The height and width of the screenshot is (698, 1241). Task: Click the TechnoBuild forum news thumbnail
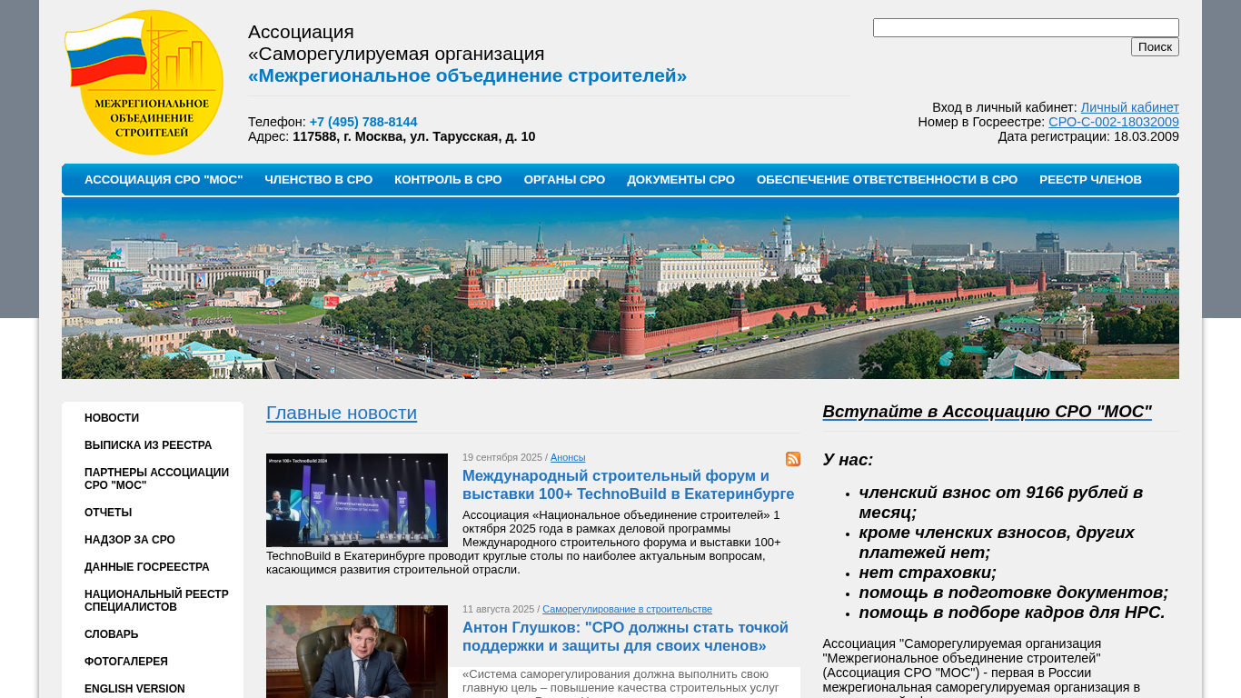(357, 500)
